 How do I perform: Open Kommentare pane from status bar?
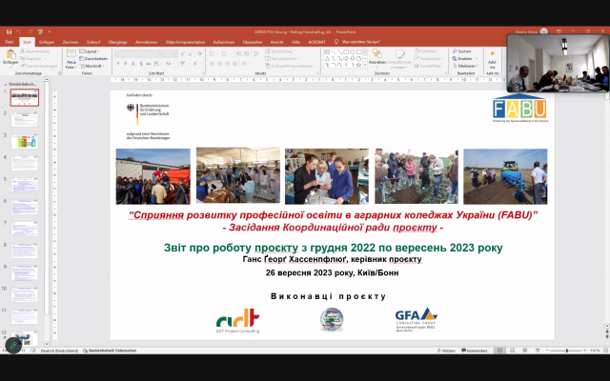click(475, 351)
